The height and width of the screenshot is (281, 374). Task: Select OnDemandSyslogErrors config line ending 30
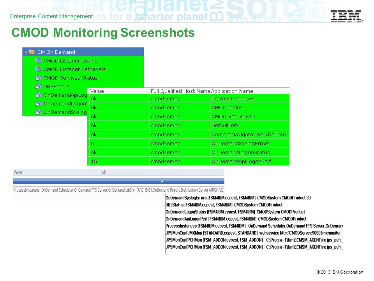coord(238,198)
